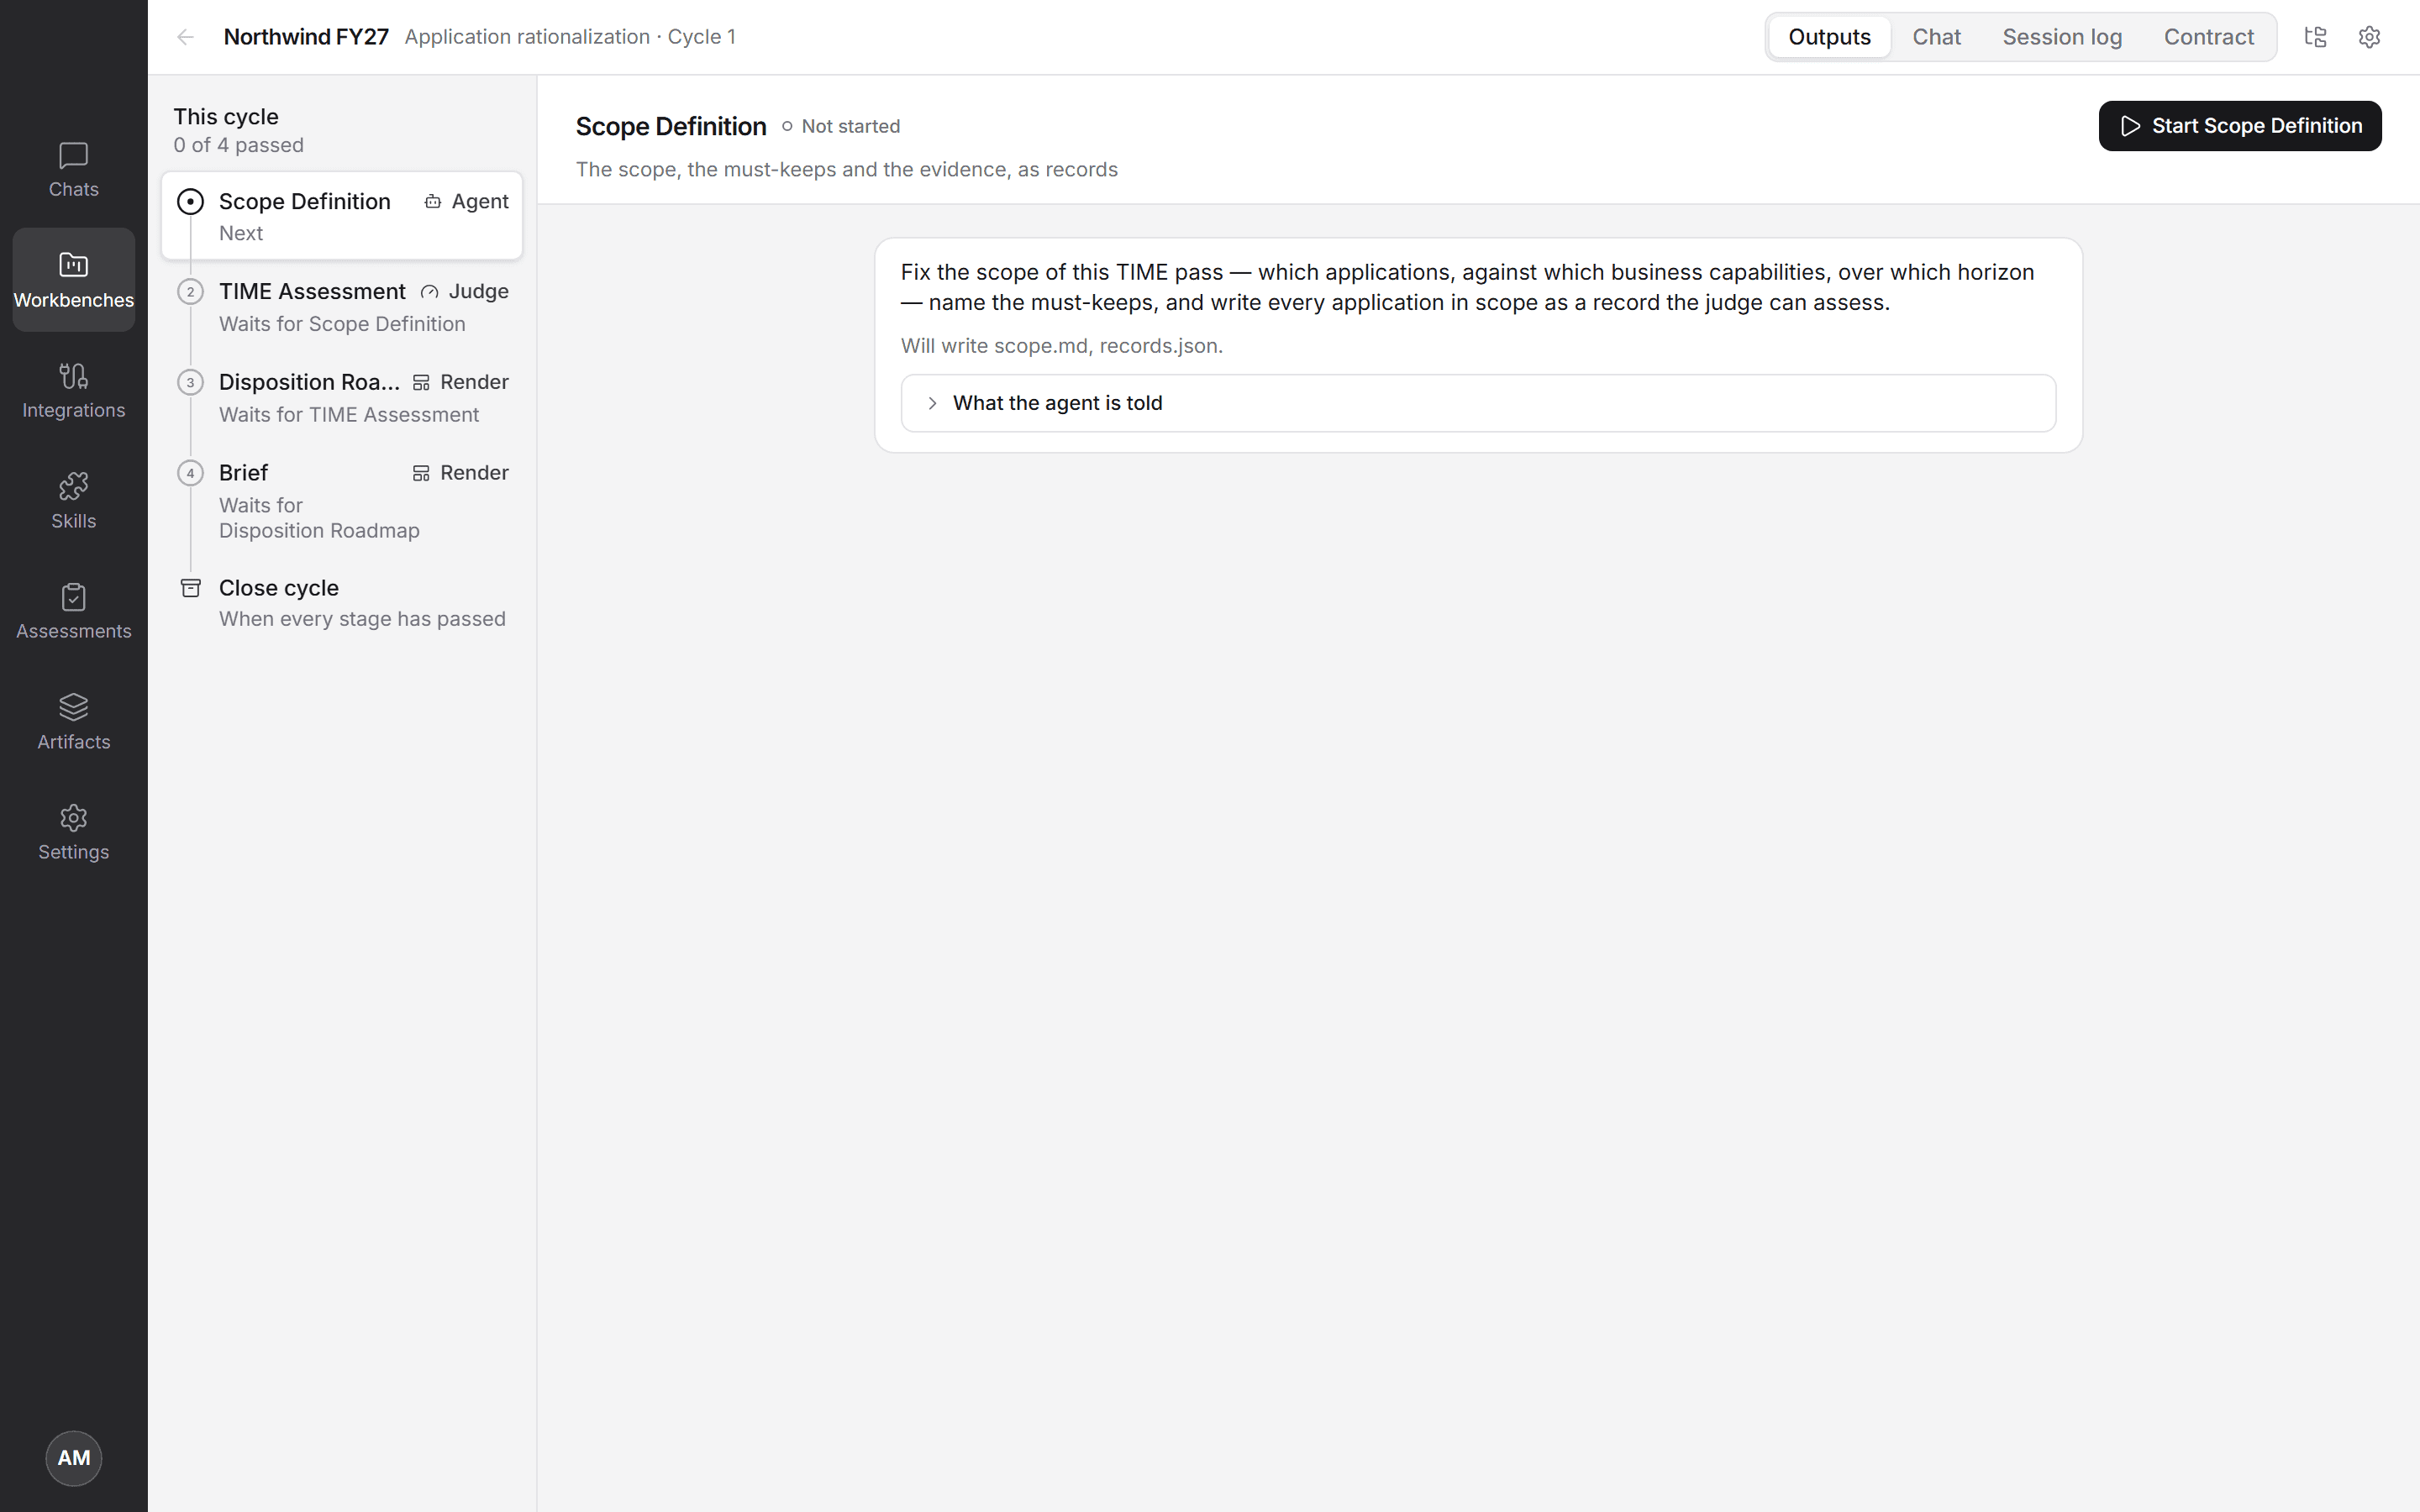The width and height of the screenshot is (2420, 1512).
Task: Open the Session log tab
Action: pyautogui.click(x=2062, y=37)
